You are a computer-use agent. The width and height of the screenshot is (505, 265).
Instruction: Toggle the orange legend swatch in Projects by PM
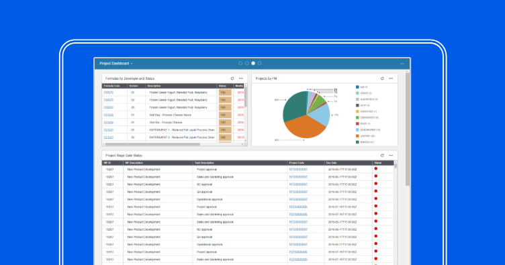coord(357,136)
